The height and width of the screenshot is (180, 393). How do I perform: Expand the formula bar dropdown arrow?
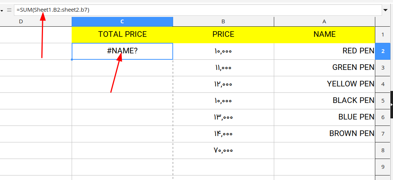(x=386, y=10)
